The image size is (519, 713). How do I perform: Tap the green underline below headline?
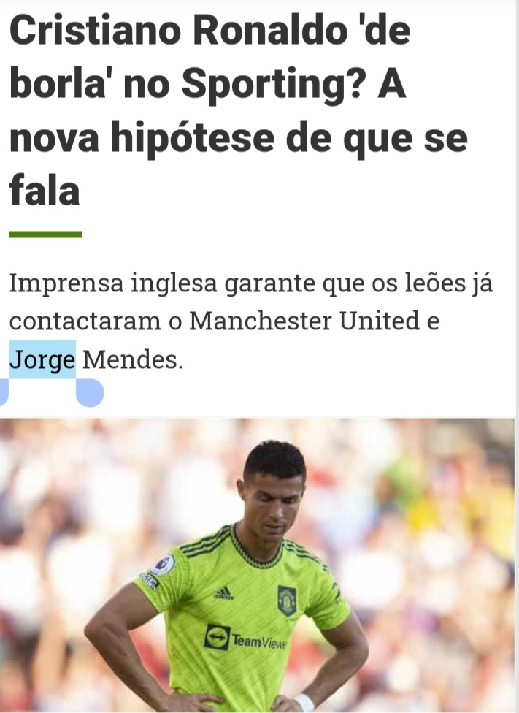[x=45, y=235]
